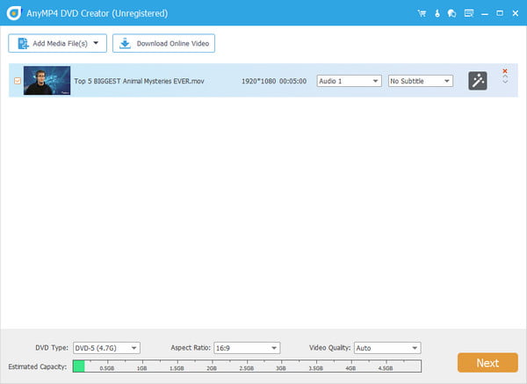
Task: Open the title bar menu icon
Action: (x=468, y=13)
